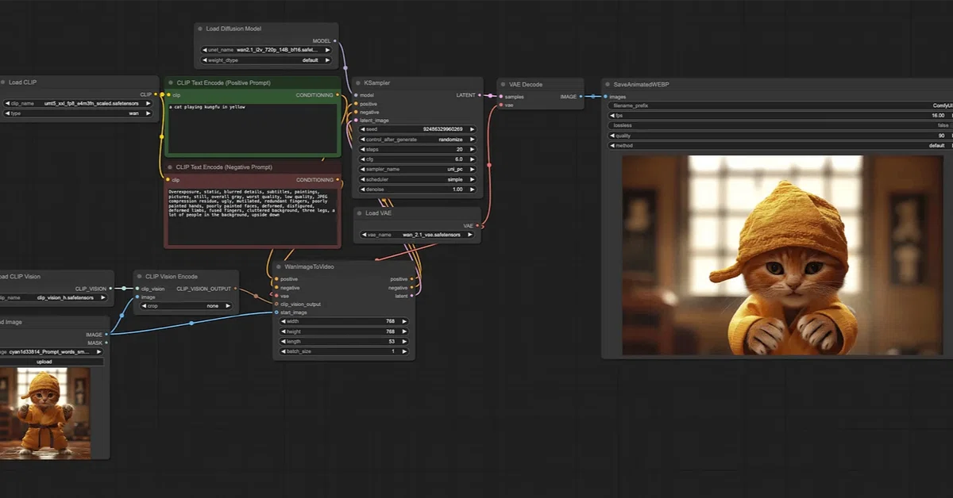
Task: Click the positive prompt text box
Action: tap(253, 127)
